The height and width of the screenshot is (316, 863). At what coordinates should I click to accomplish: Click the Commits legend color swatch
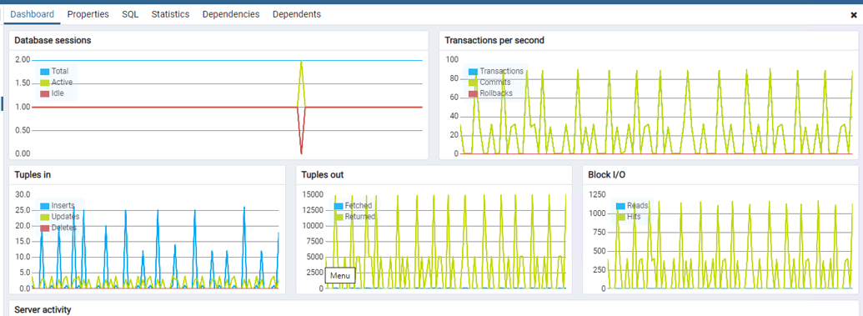(x=474, y=83)
